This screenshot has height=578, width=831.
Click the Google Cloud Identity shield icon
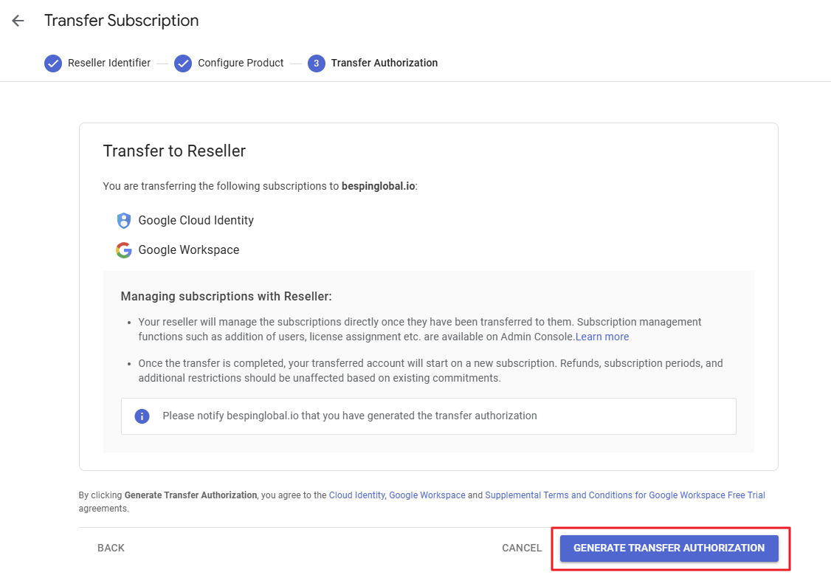coord(123,221)
